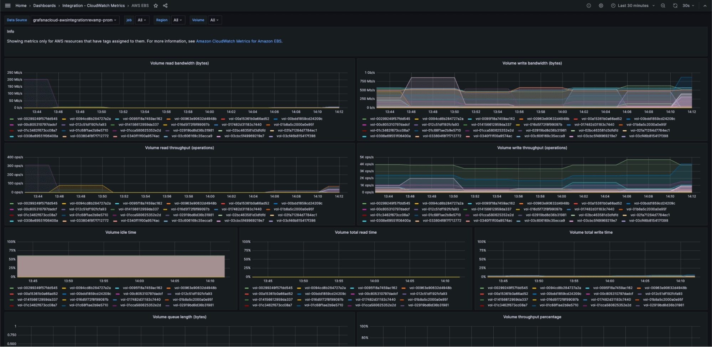Zoom out the time range
The height and width of the screenshot is (347, 712).
pyautogui.click(x=663, y=6)
